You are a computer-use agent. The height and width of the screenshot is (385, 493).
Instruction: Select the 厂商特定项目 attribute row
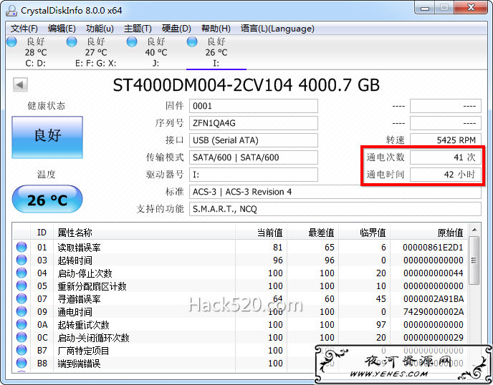[240, 351]
